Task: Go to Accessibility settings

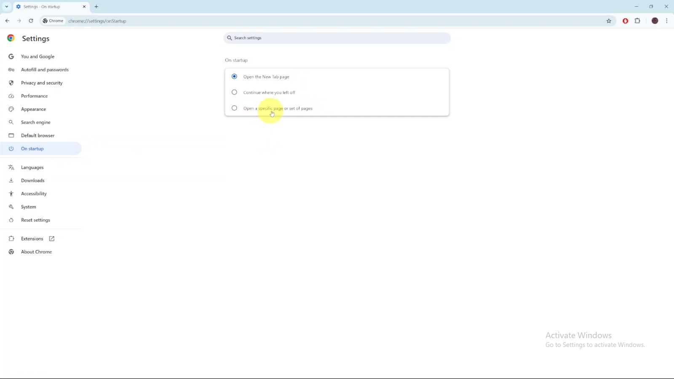Action: click(41, 194)
